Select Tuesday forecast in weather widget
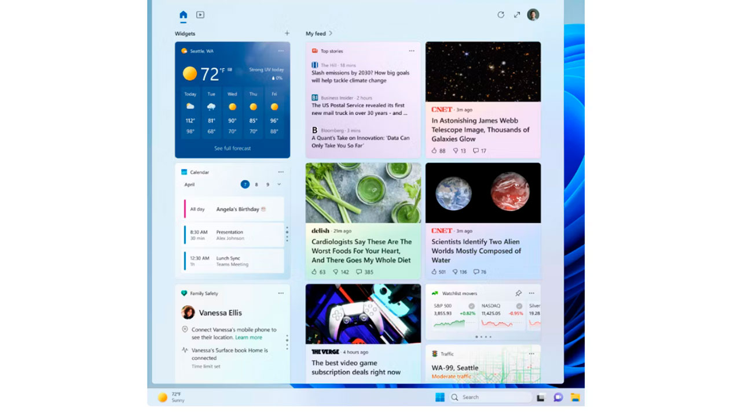Image resolution: width=741 pixels, height=416 pixels. 211,113
